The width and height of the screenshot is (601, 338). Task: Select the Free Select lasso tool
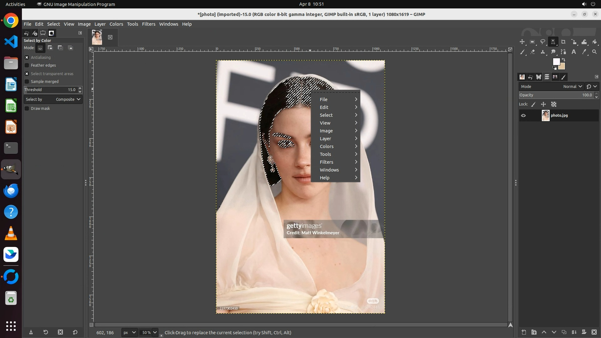point(543,42)
